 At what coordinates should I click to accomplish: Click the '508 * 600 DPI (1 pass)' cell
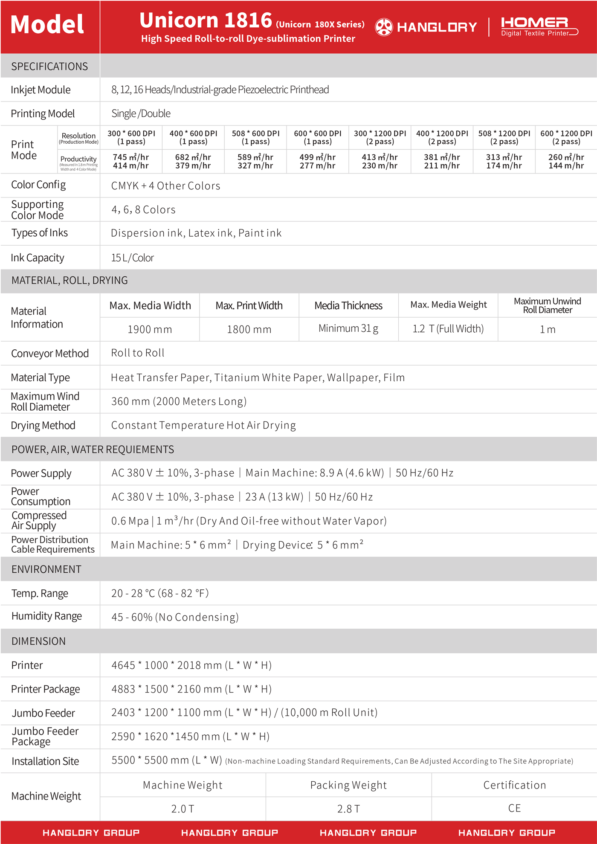255,137
